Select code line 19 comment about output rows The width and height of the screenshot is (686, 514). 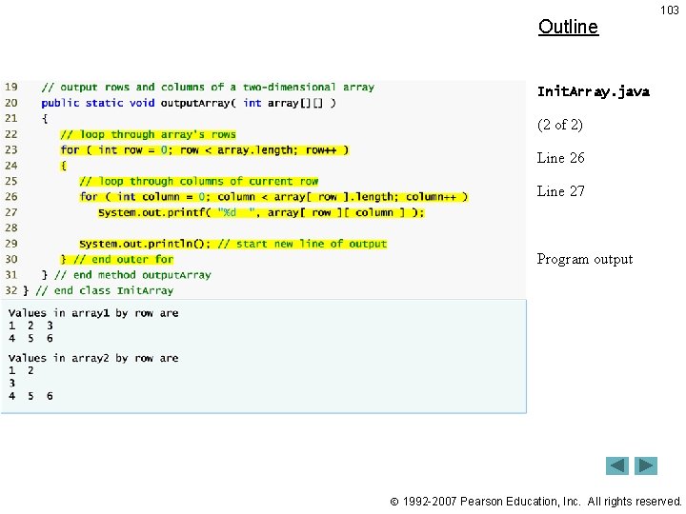click(208, 87)
